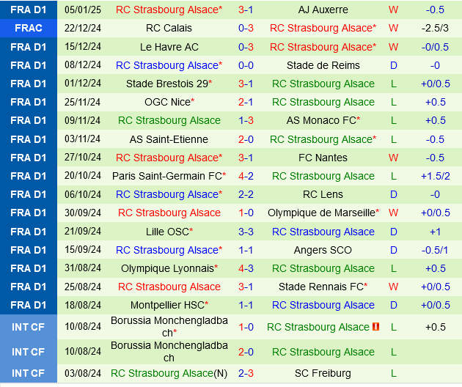Open Montpellier HSC team page
Screen dimensions: 462x387
(166, 305)
